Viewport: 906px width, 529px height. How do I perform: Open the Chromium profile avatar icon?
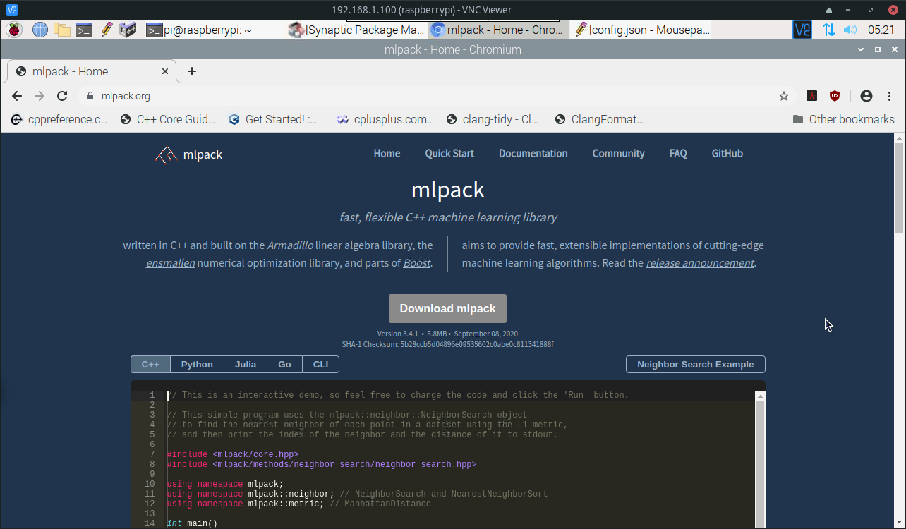tap(866, 96)
